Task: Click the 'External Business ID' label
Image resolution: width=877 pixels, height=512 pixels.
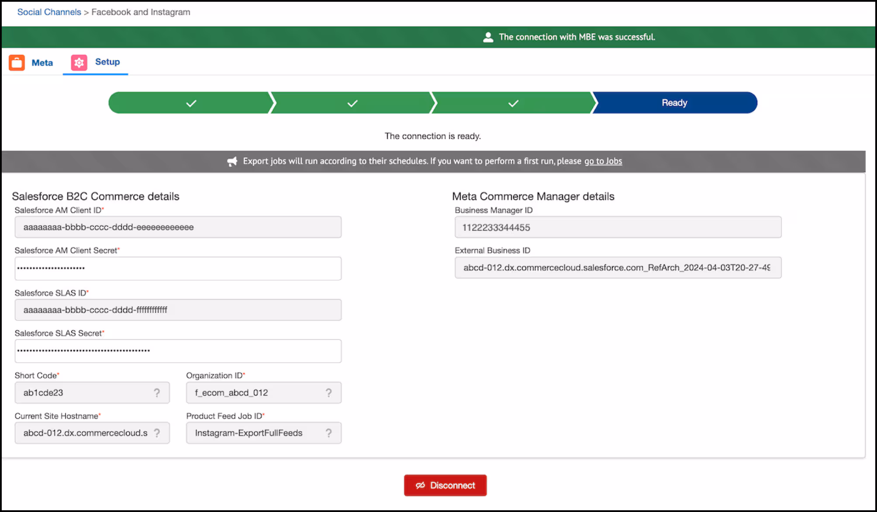Action: [492, 250]
